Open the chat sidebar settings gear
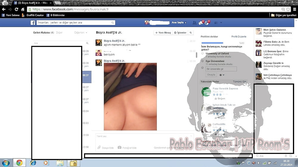Screen dimensions: 298x167 [x=286, y=156]
